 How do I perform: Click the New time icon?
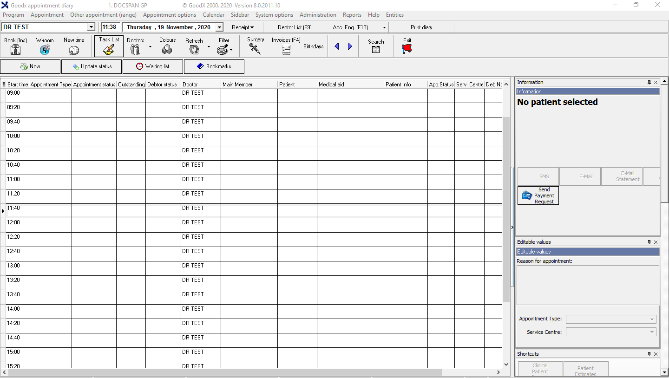point(74,50)
